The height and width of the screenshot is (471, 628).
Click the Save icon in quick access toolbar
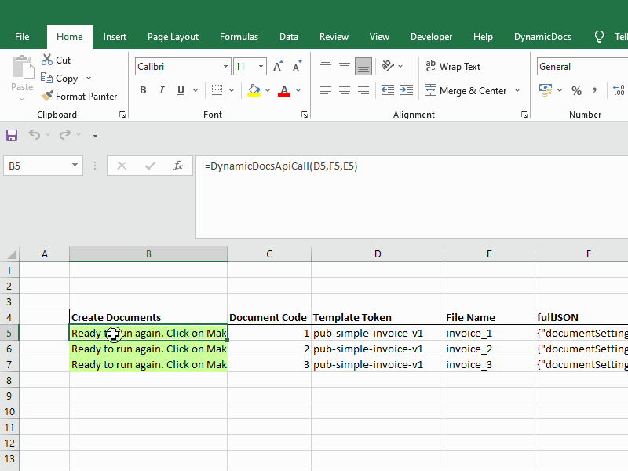[x=12, y=134]
